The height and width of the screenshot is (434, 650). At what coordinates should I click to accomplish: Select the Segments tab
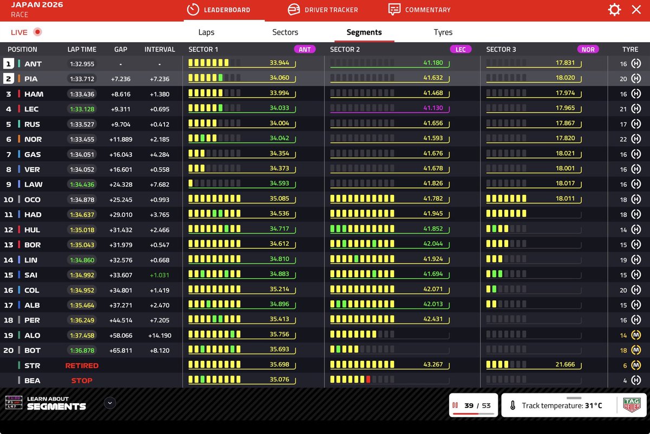[x=364, y=32]
